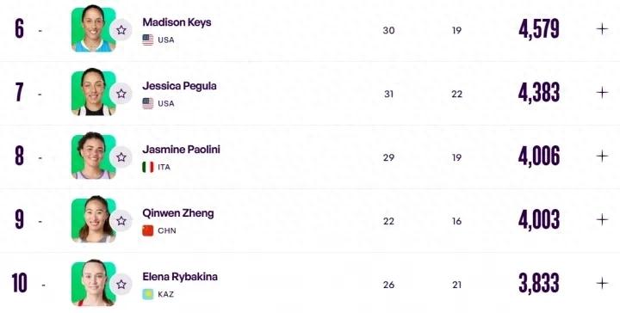
Task: Open the Jasmine Paolini name link
Action: tap(181, 150)
